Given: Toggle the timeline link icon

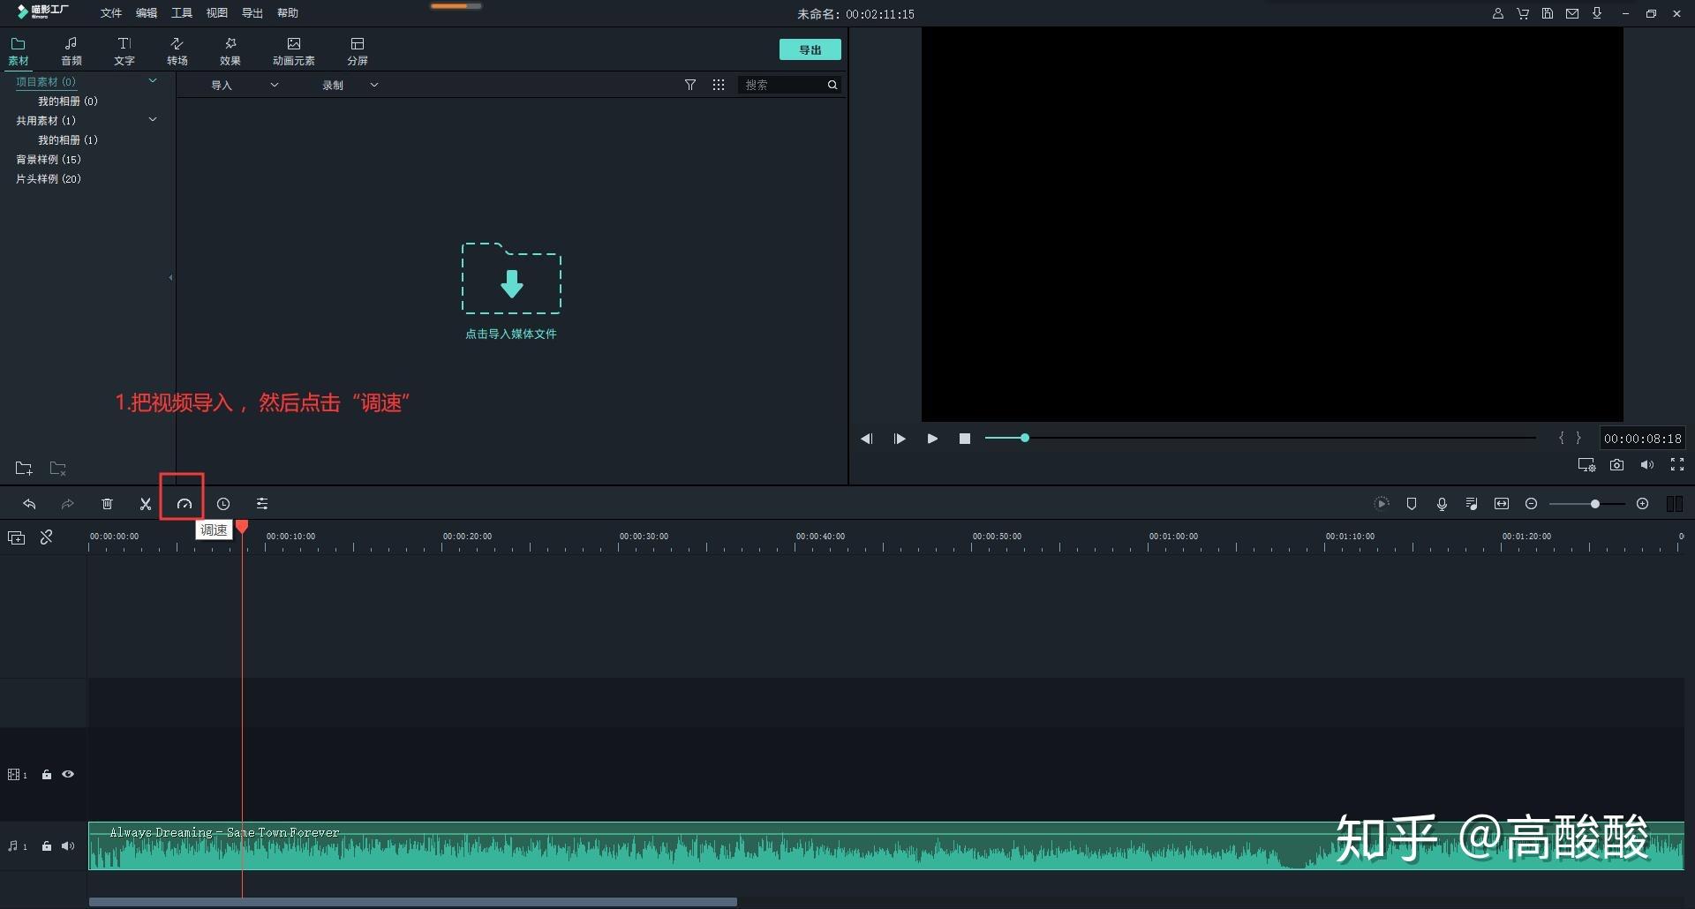Looking at the screenshot, I should pyautogui.click(x=47, y=537).
